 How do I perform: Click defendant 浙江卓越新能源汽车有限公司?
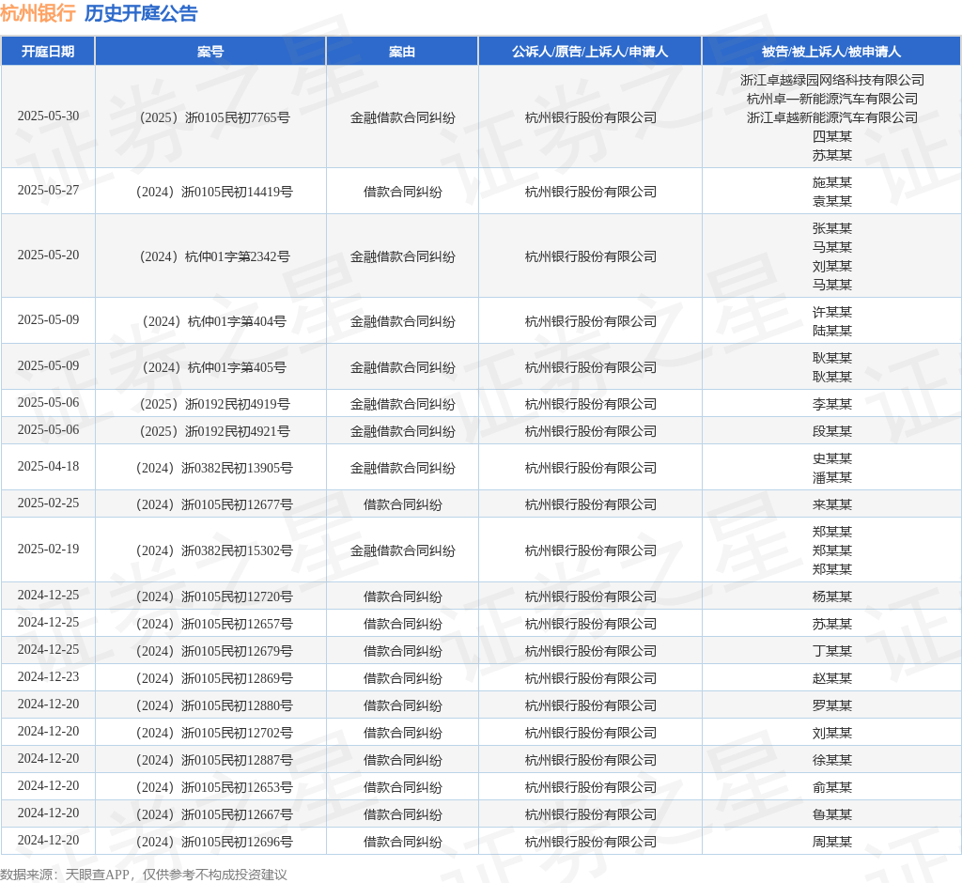pos(832,117)
